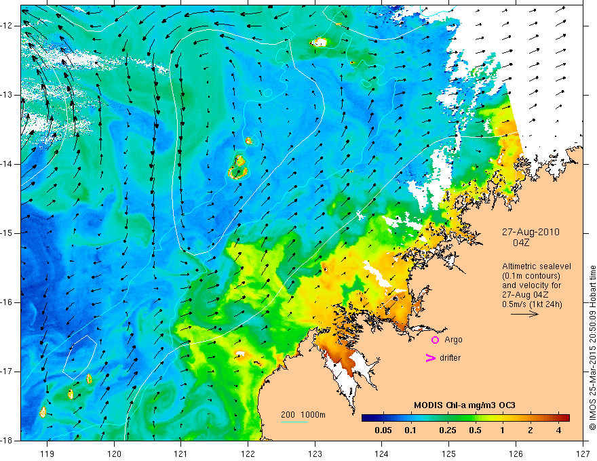Image resolution: width=597 pixels, height=461 pixels.
Task: Click the longitude axis label 119
Action: click(x=47, y=454)
